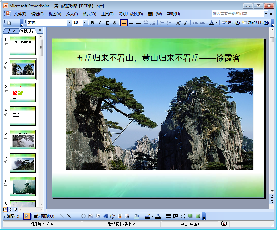Open the File (文件) menu
The width and height of the screenshot is (277, 230).
pyautogui.click(x=20, y=14)
